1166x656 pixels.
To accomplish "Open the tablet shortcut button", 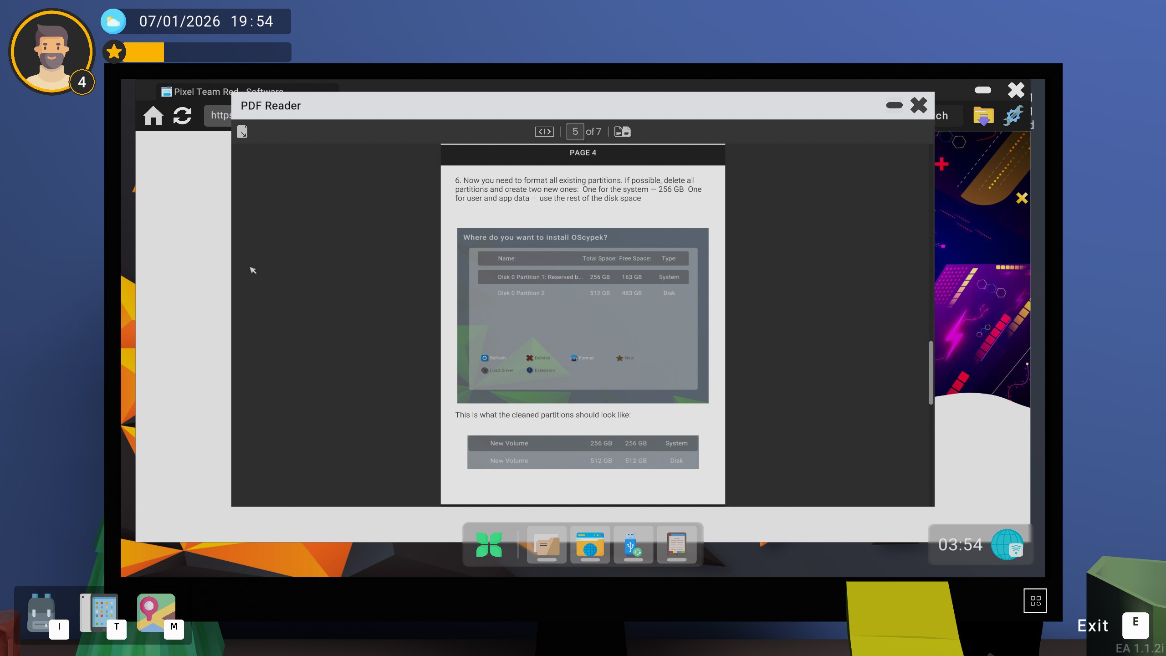I will [99, 613].
